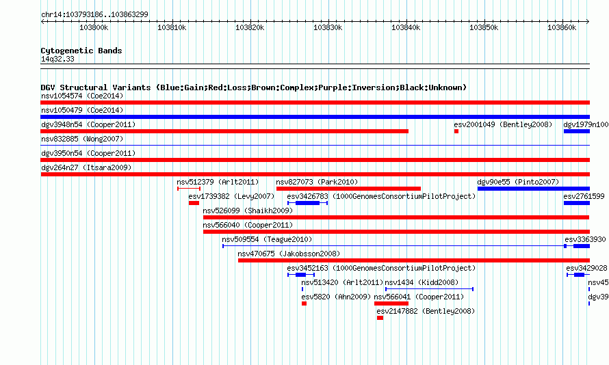Image resolution: width=609 pixels, height=365 pixels.
Task: Click the nsv512379 (Arlt2011) label
Action: [x=218, y=182]
